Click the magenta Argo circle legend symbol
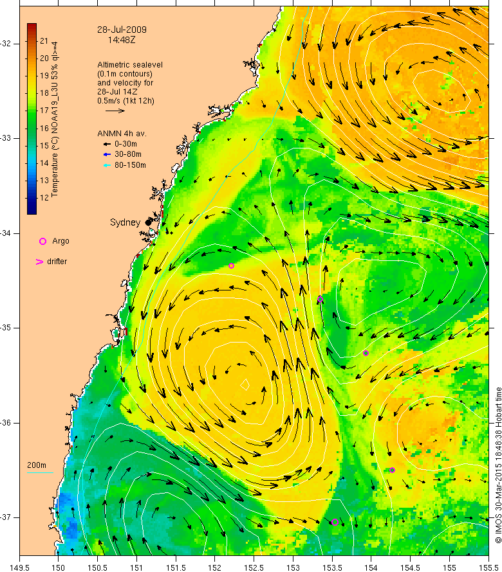Viewport: 502px width, 572px height. point(42,241)
